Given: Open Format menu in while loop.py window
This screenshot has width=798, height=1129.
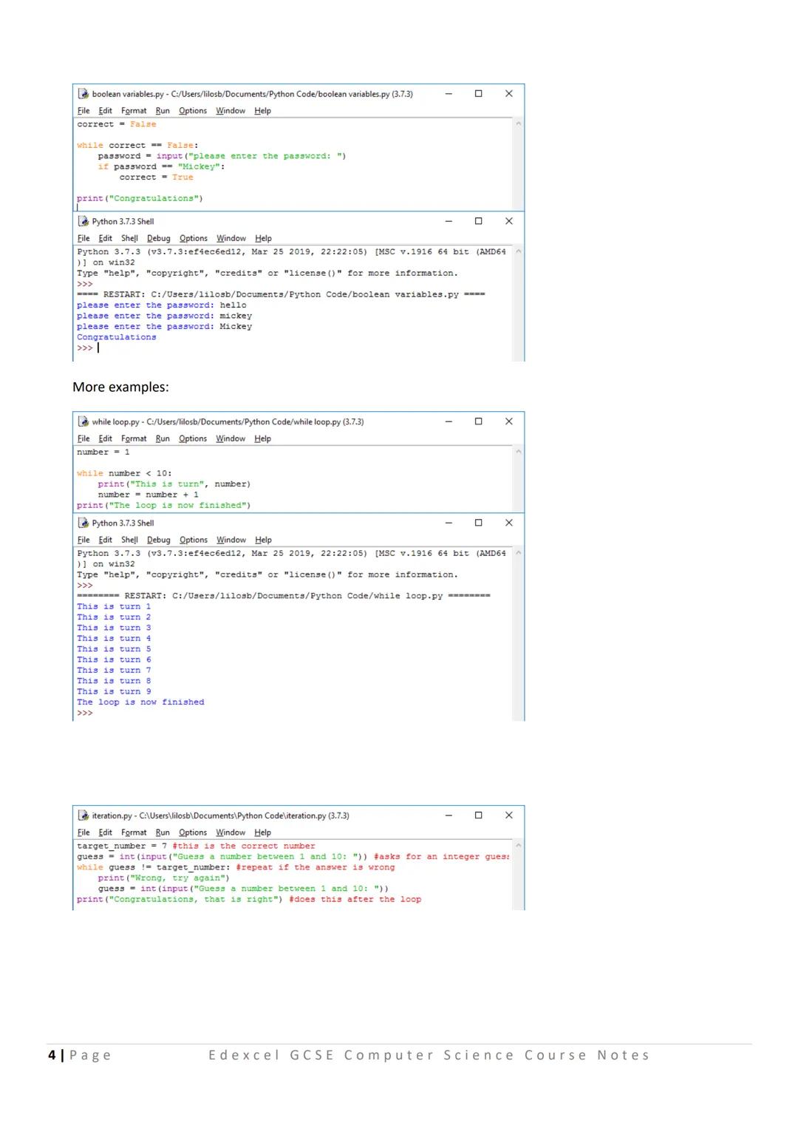Looking at the screenshot, I should 134,438.
